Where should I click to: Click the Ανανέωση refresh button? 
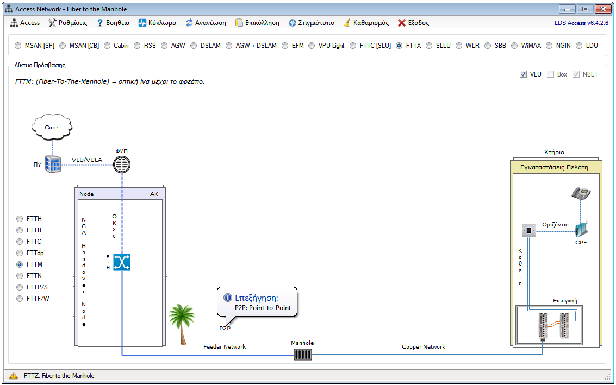pos(206,23)
